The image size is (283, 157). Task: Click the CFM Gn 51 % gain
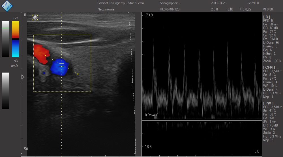(x=269, y=75)
